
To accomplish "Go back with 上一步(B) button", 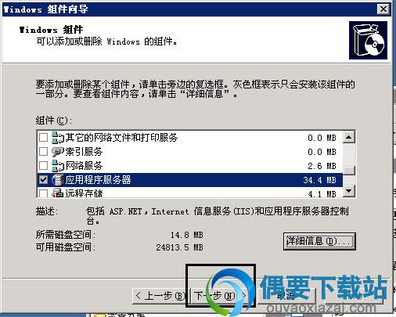I will tap(161, 296).
